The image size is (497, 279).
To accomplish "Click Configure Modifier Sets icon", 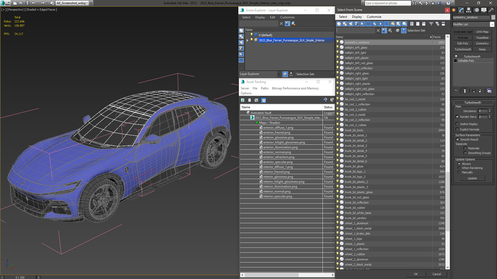I will (489, 91).
